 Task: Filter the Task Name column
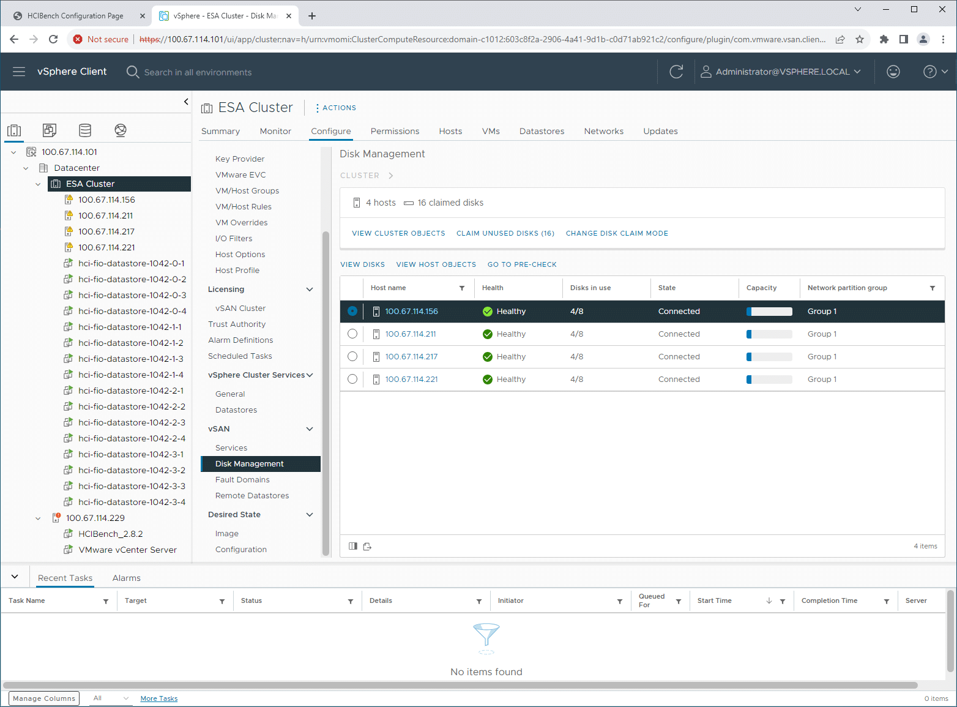106,601
